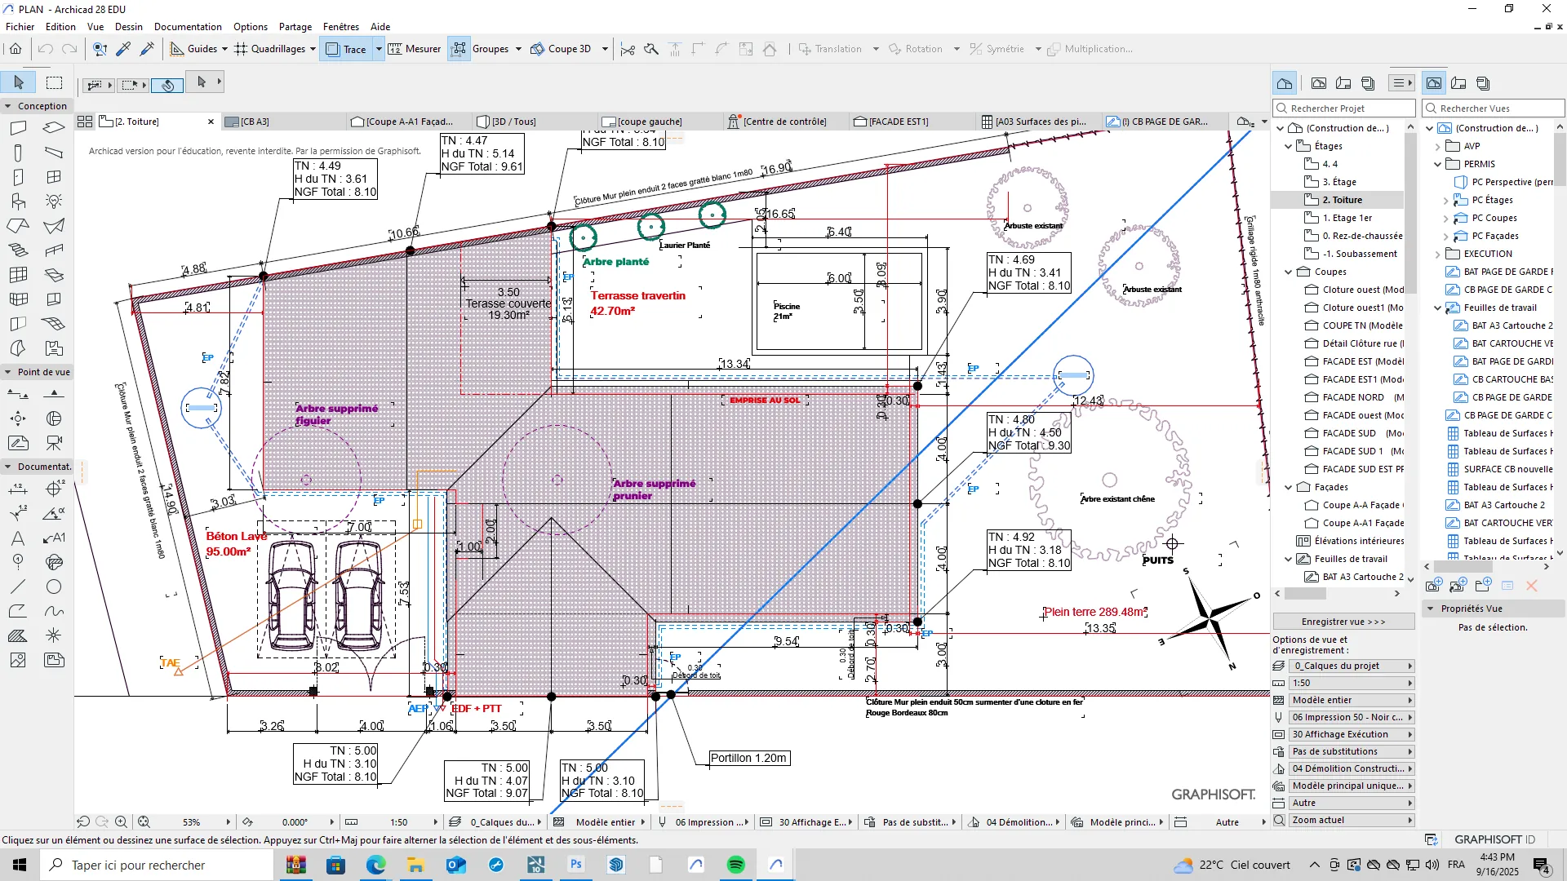
Task: Toggle the Guides lines button
Action: click(195, 49)
